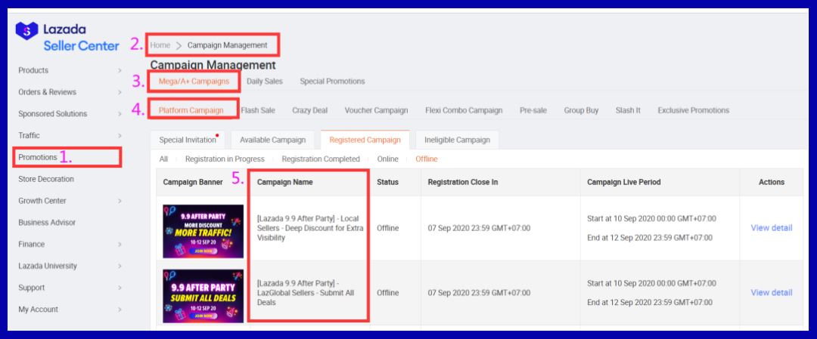The width and height of the screenshot is (817, 339).
Task: Open the Voucher Campaign tab
Action: [x=376, y=110]
